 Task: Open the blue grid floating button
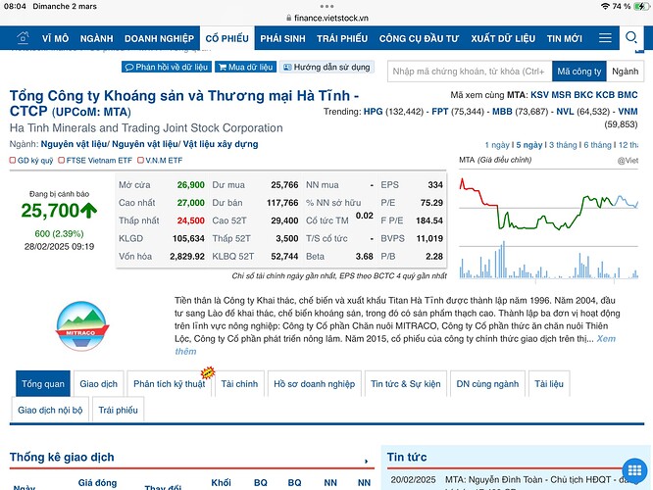point(633,470)
